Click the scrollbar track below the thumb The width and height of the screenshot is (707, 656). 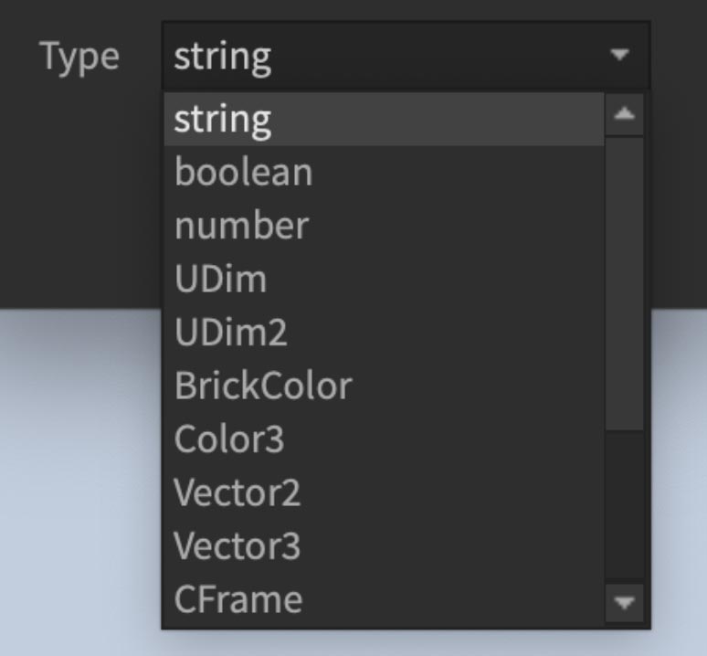(625, 505)
